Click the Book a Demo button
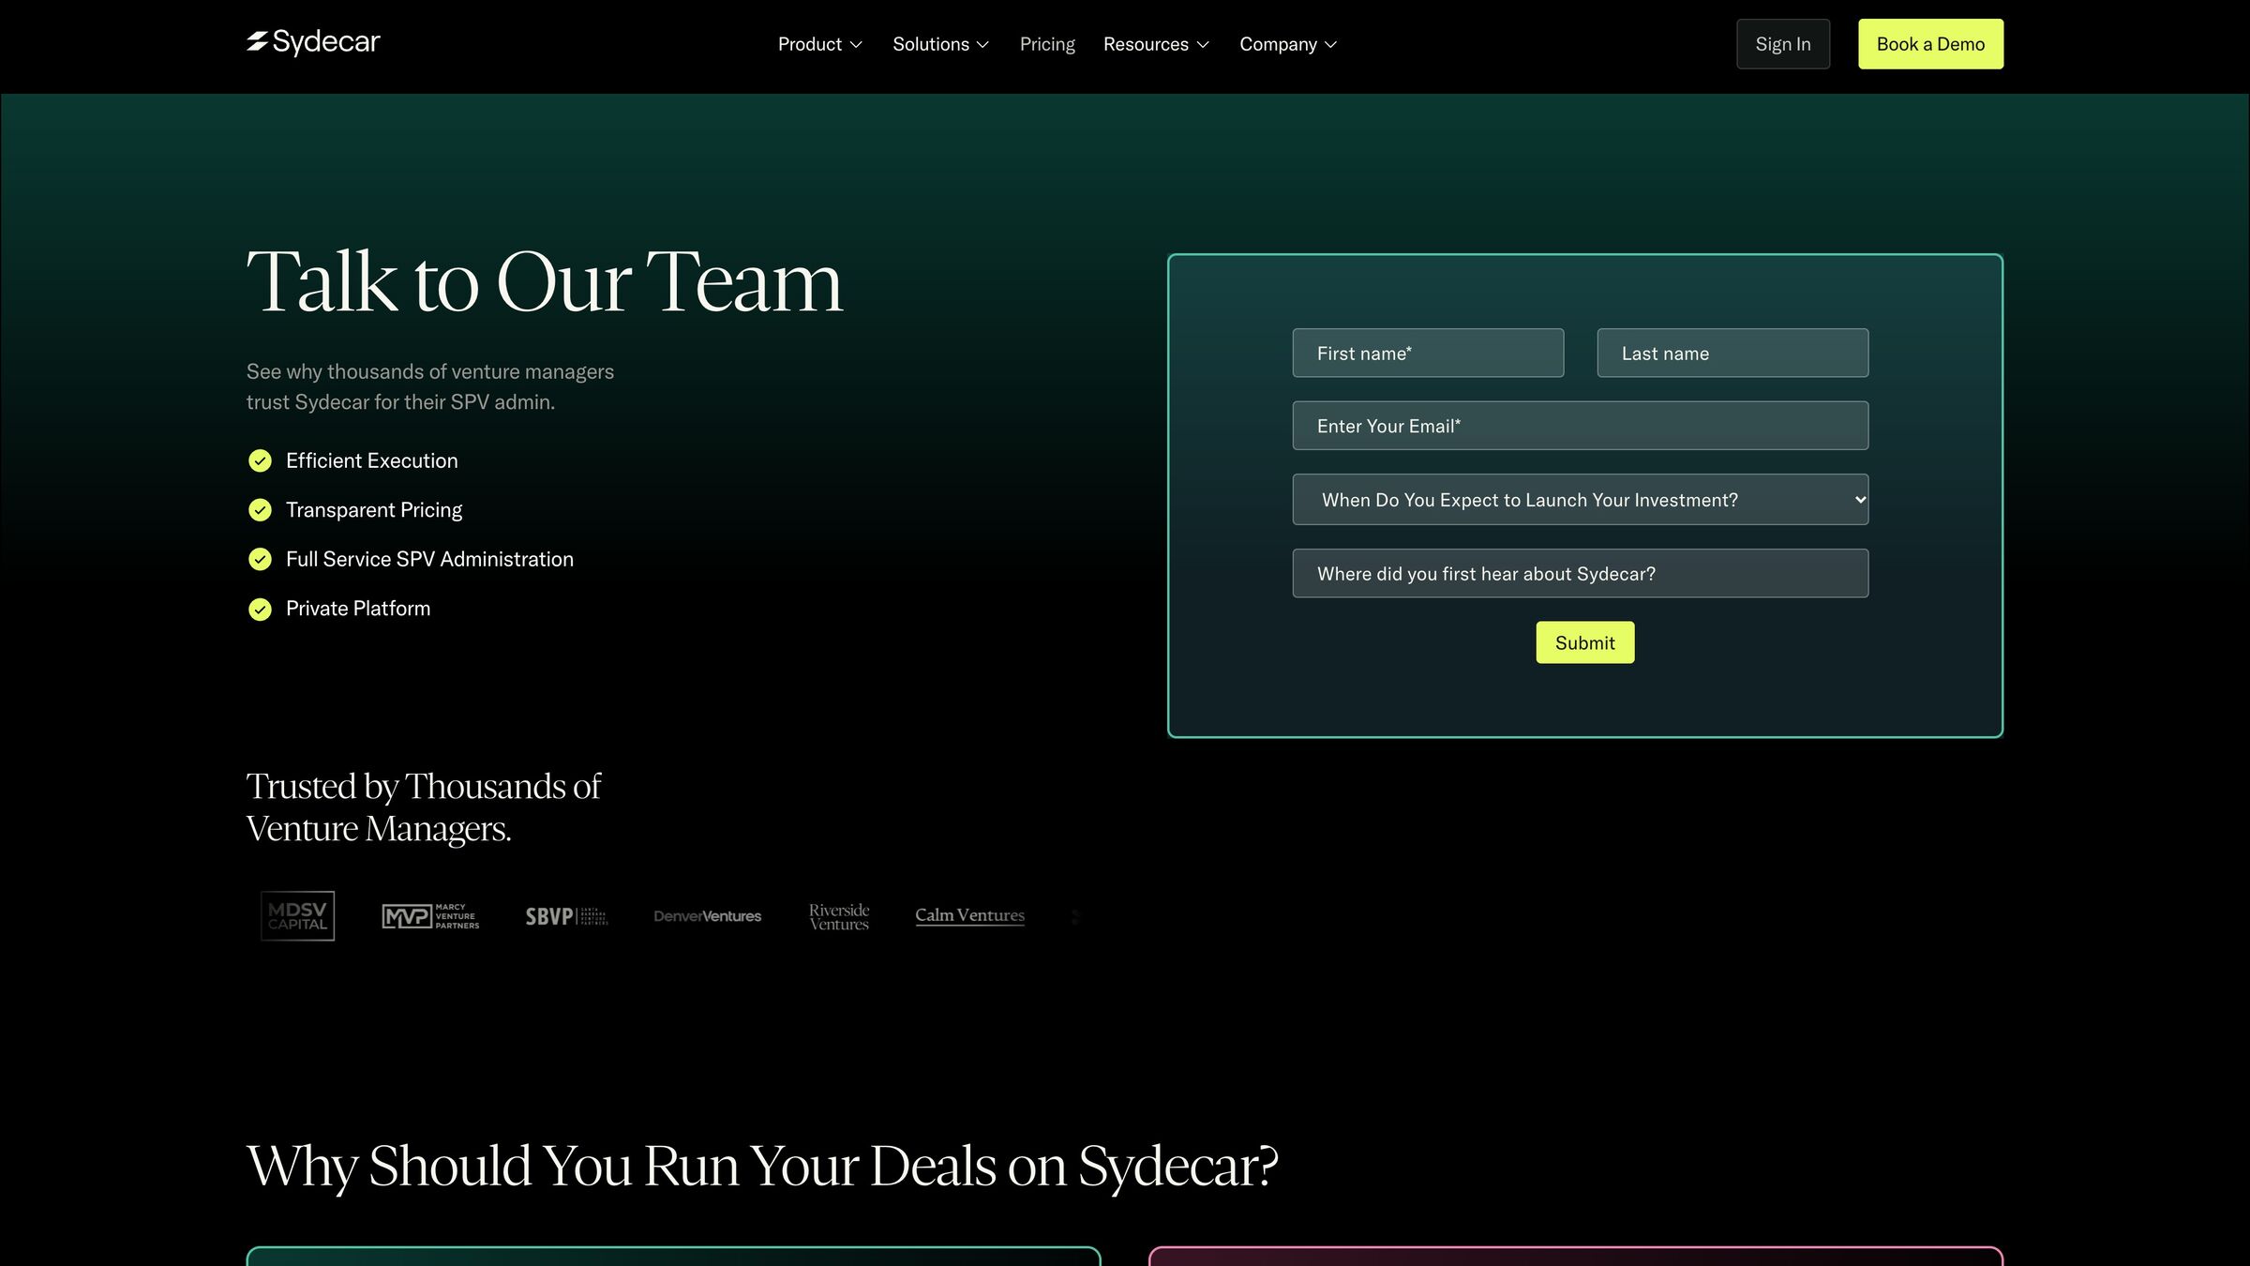This screenshot has width=2250, height=1266. 1930,44
